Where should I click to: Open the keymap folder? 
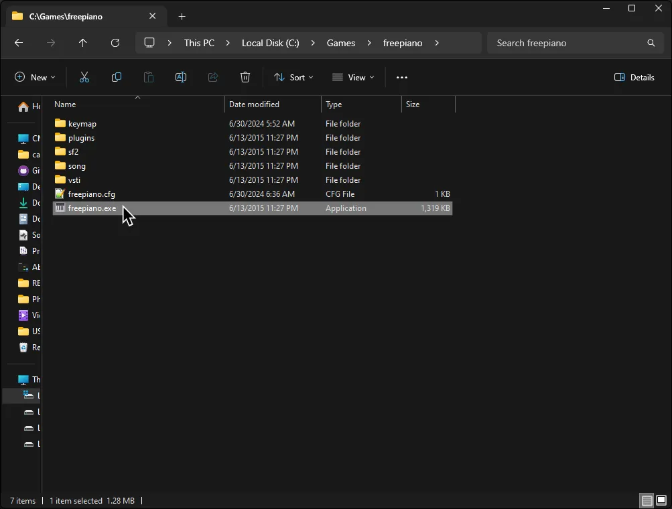81,123
